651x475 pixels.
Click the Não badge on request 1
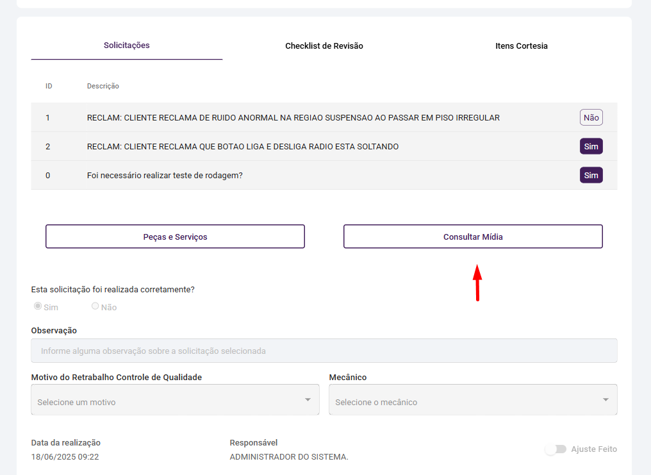coord(591,118)
